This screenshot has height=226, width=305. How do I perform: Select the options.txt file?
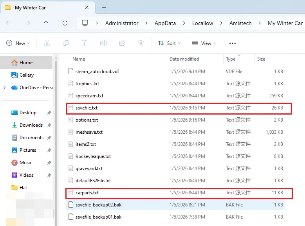tap(175, 120)
